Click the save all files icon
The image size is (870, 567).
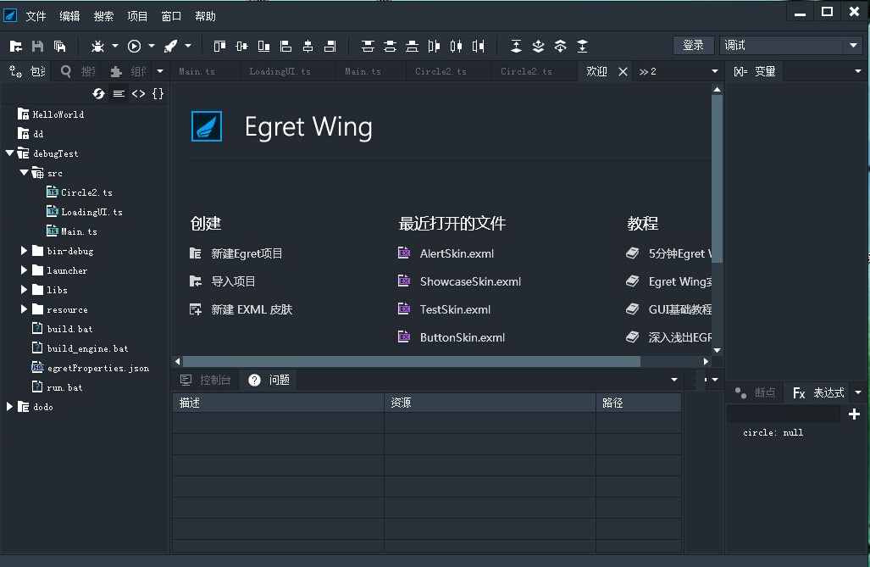59,46
